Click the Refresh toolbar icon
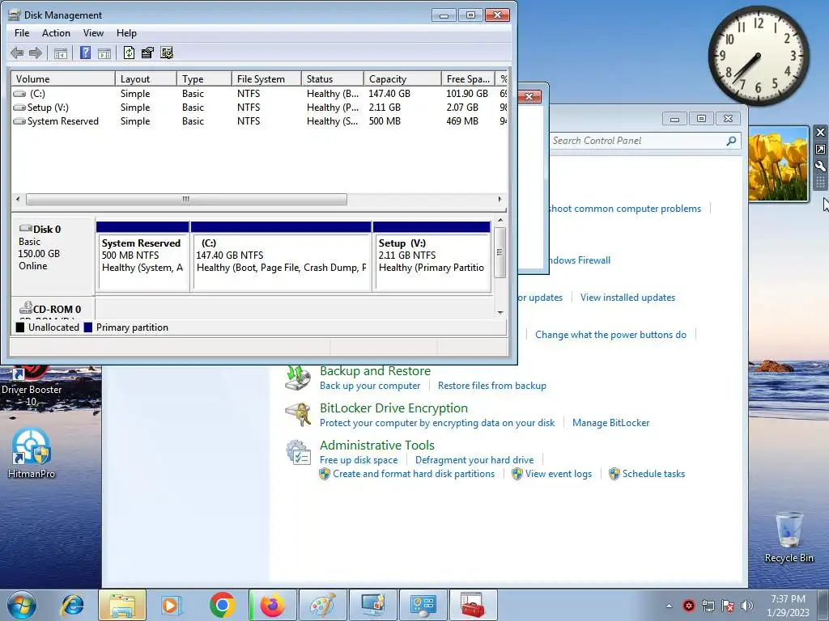The height and width of the screenshot is (621, 829). point(129,53)
